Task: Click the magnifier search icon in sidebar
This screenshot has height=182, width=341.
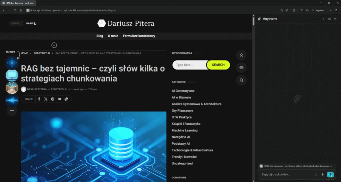Action: pyautogui.click(x=241, y=80)
